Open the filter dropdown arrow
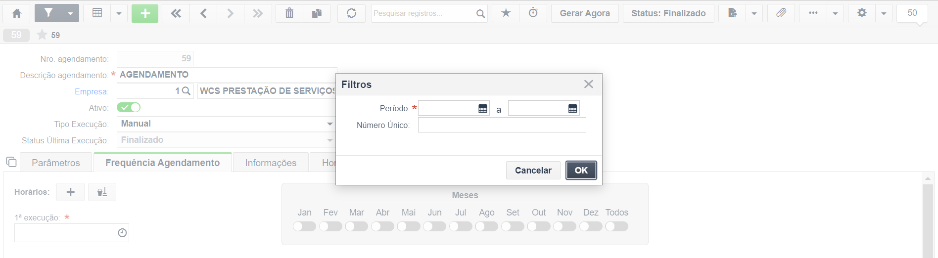 tap(71, 13)
